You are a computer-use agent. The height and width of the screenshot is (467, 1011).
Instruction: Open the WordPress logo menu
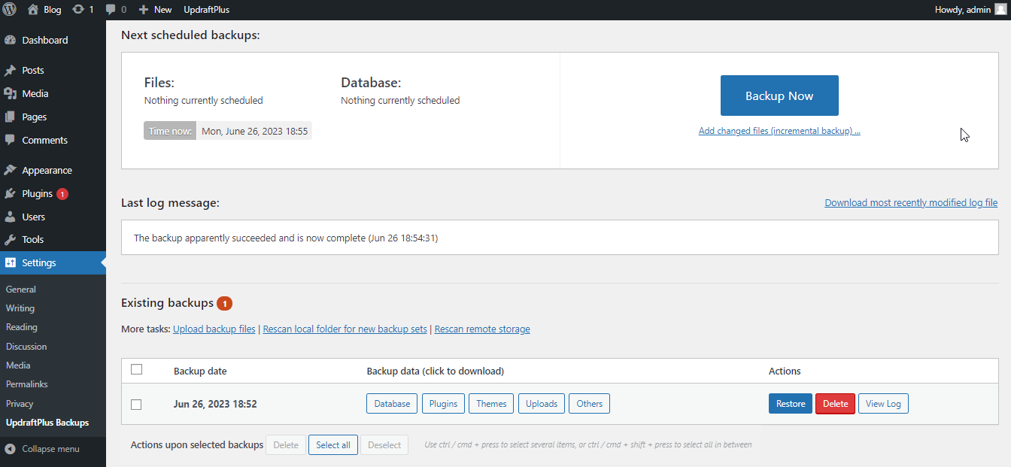[x=9, y=10]
